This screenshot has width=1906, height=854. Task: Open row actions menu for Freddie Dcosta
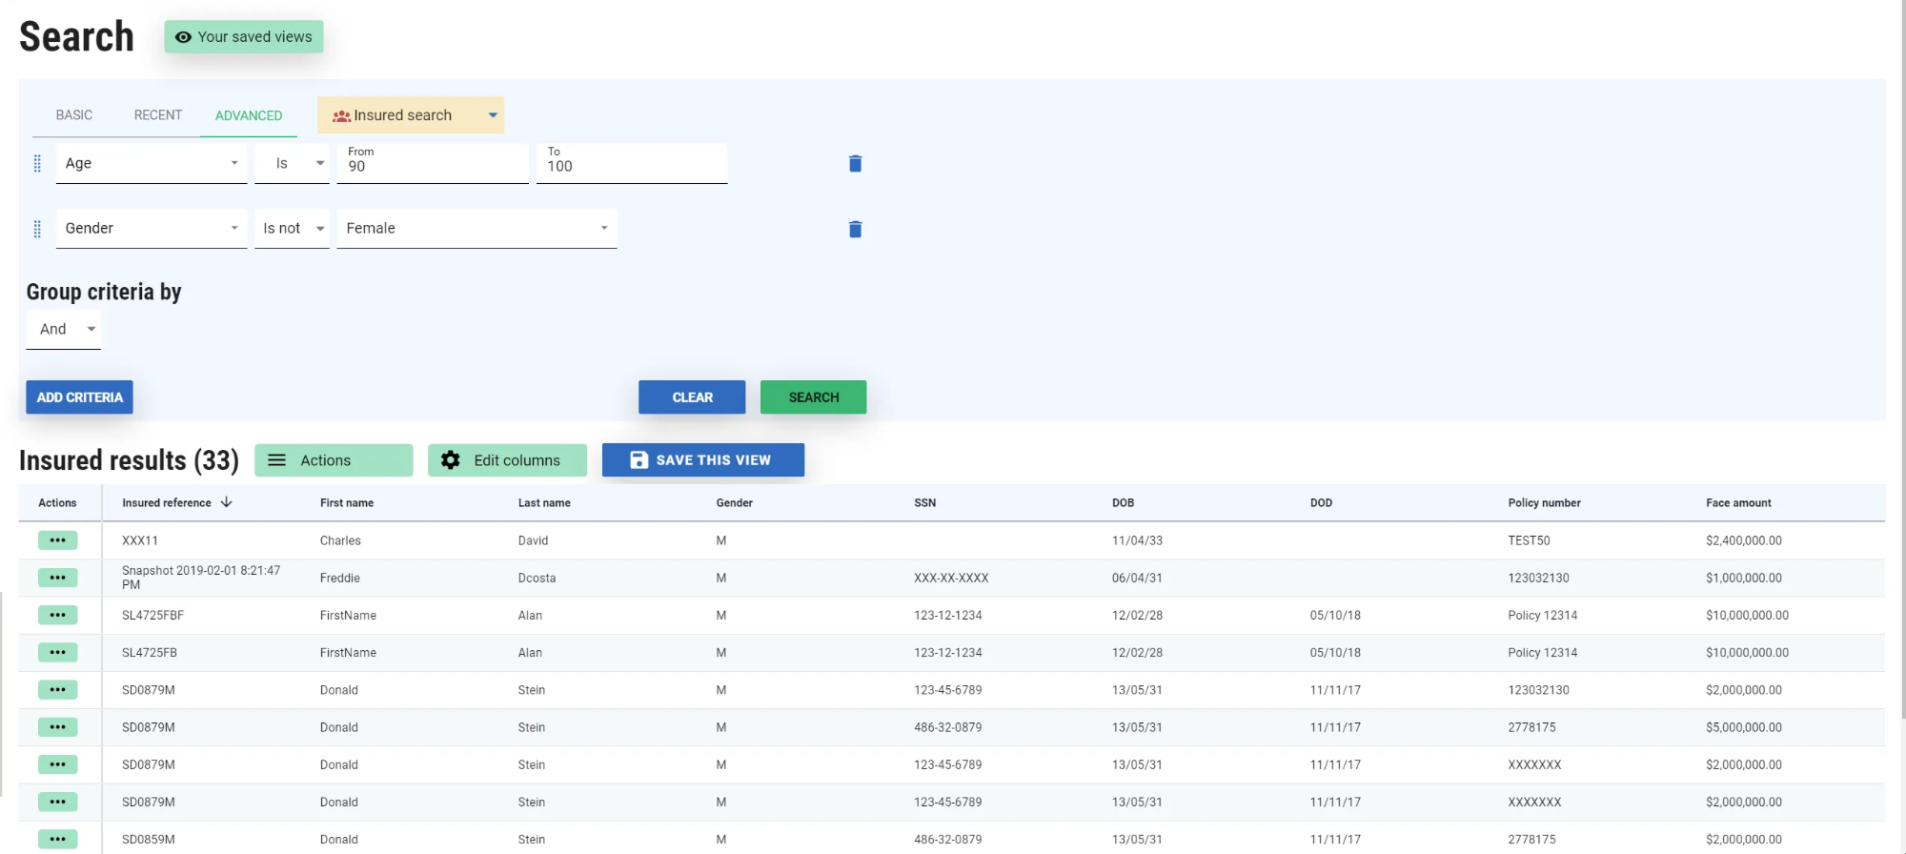57,578
